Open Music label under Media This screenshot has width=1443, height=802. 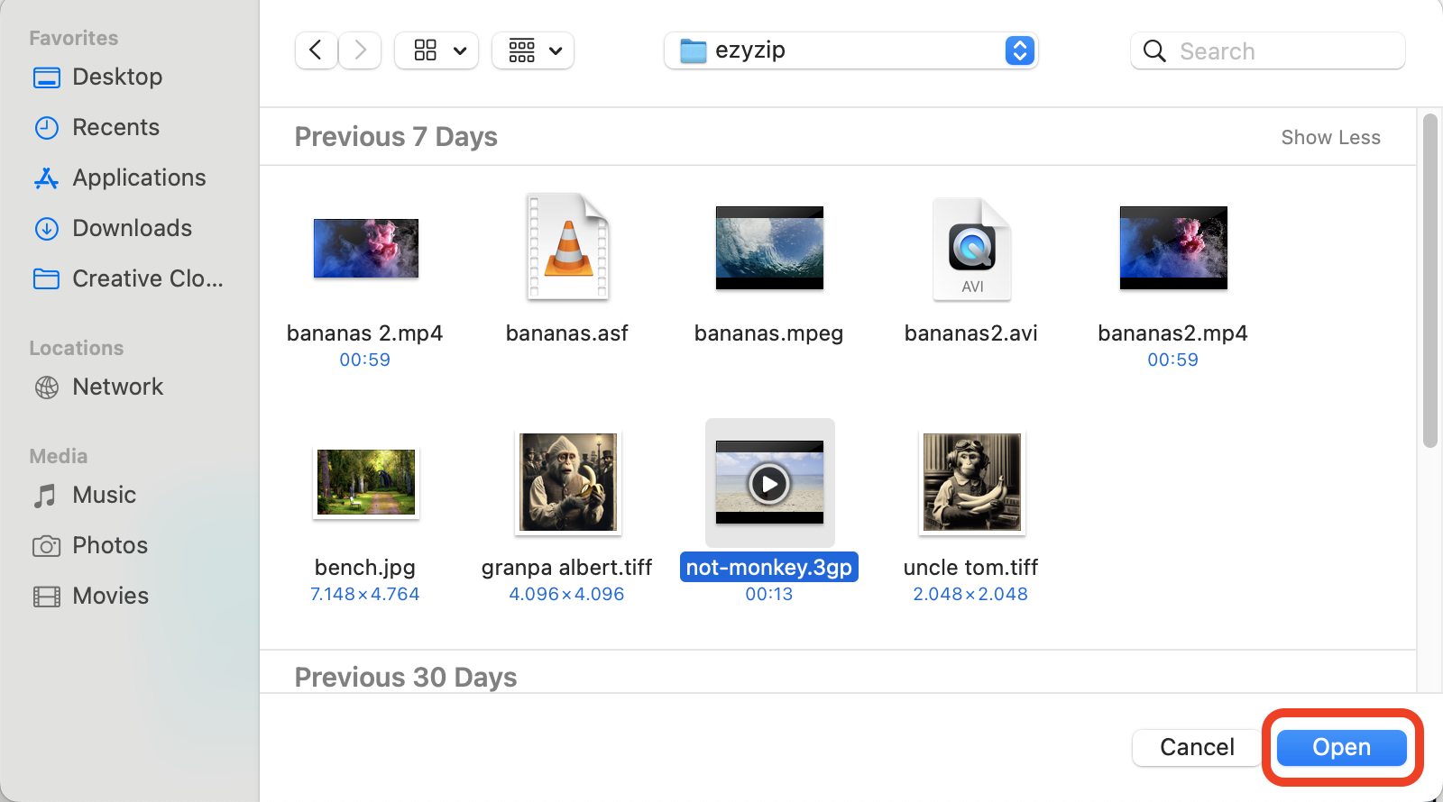[x=104, y=496]
